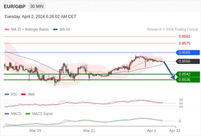
Task: Click the 30 MIN timeframe badge
Action: 37,6
